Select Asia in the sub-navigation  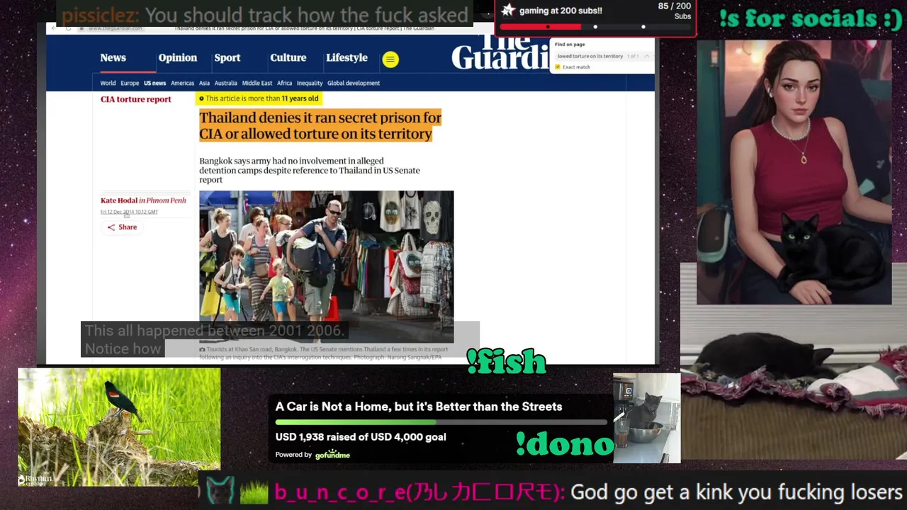(x=204, y=83)
